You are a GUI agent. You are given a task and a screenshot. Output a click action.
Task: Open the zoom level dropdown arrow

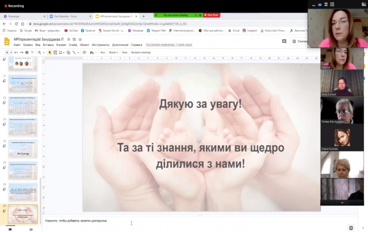point(44,52)
